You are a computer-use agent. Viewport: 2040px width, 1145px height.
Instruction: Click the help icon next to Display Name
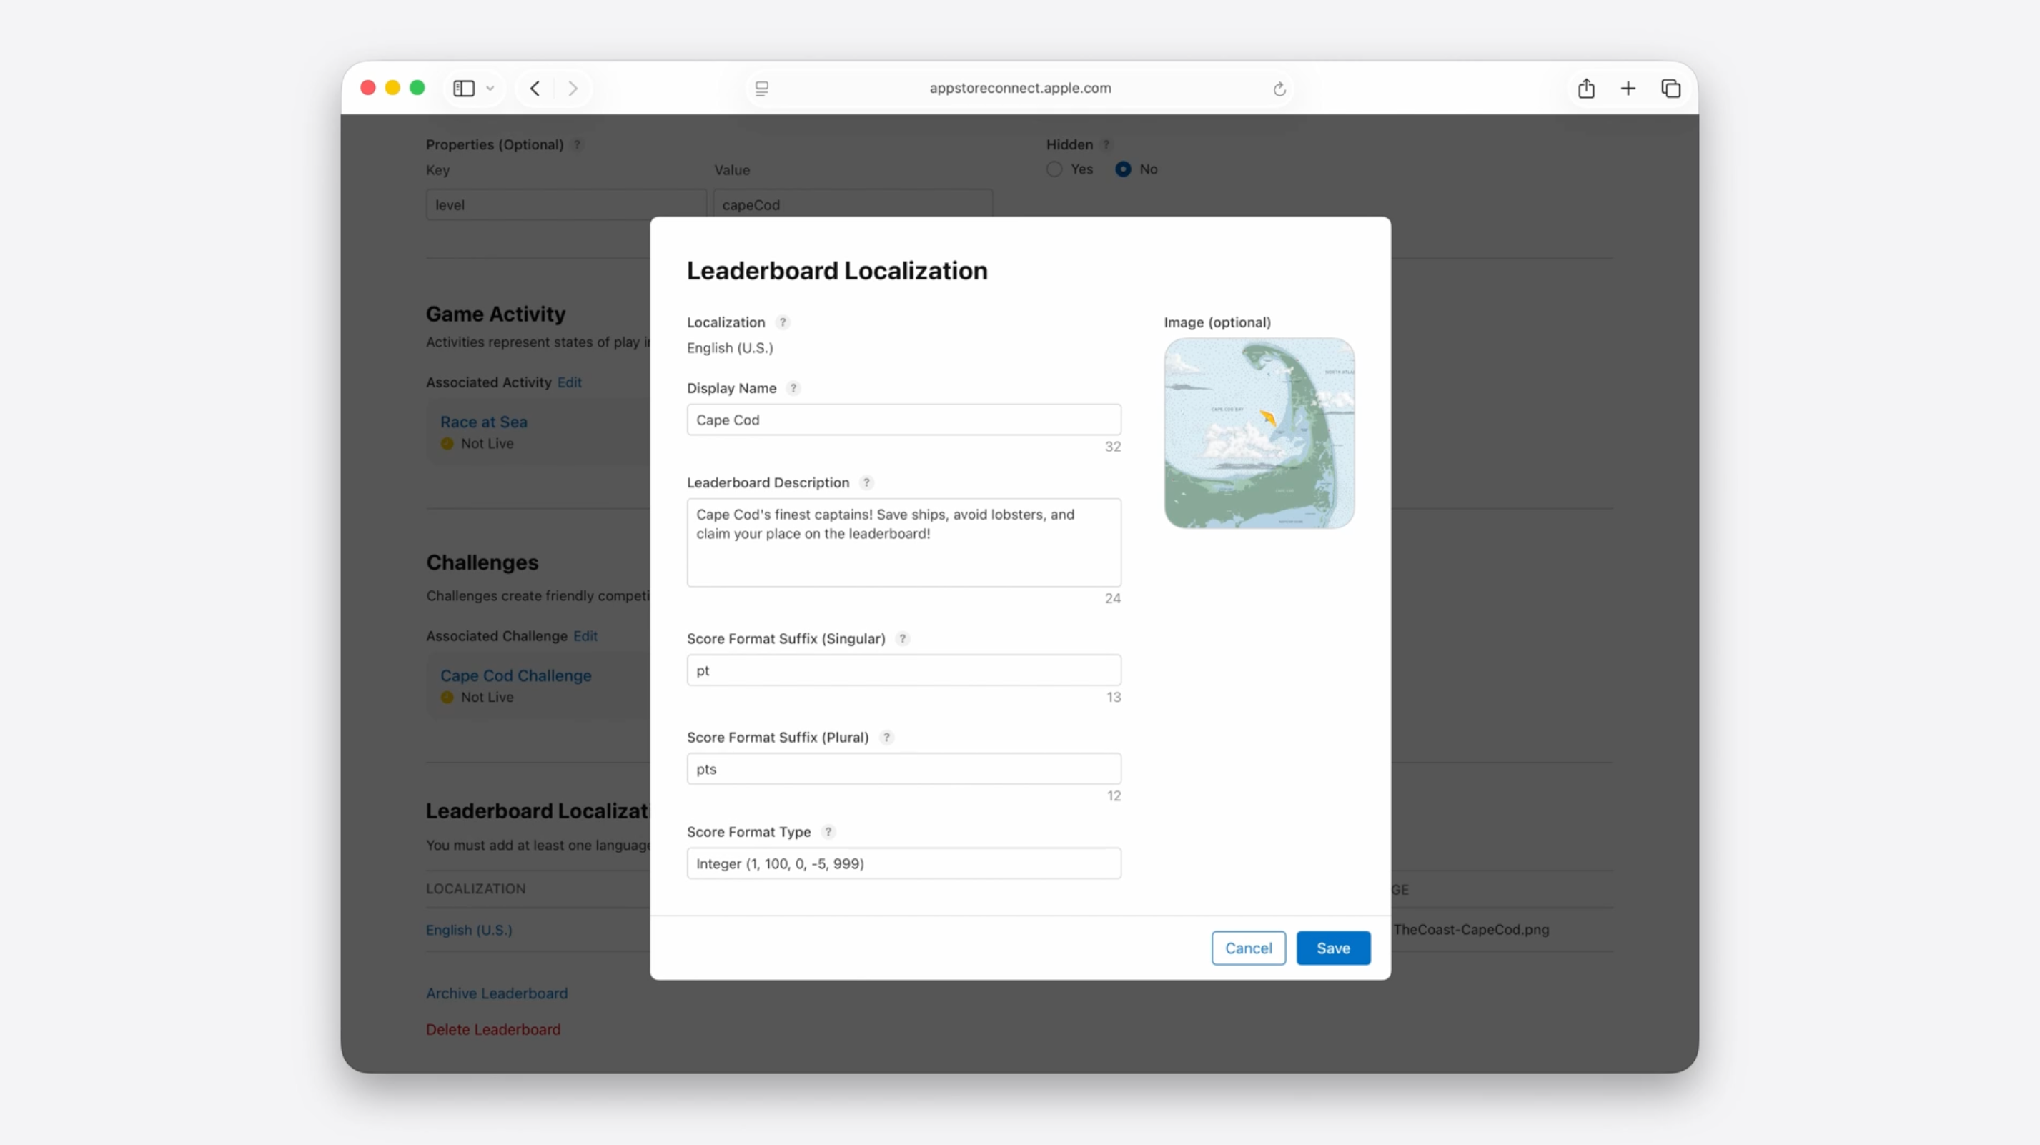(x=793, y=388)
